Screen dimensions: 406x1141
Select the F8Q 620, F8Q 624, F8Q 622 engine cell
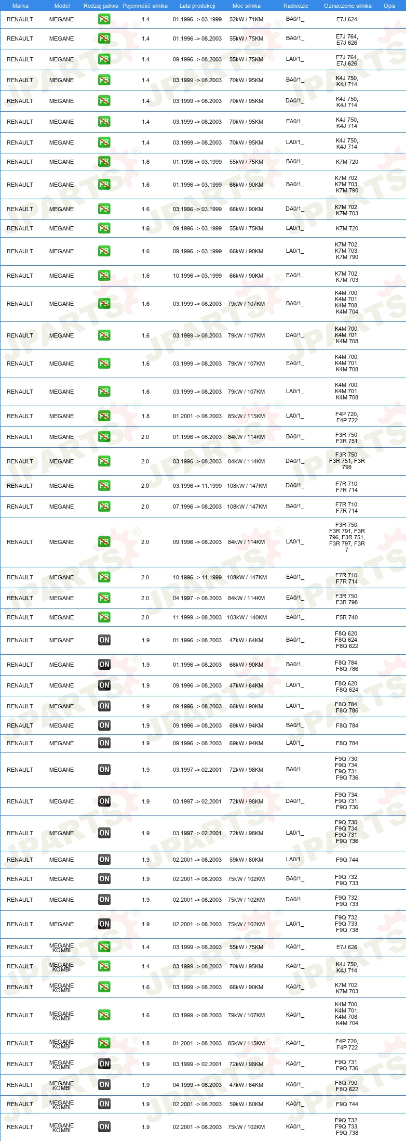click(347, 640)
